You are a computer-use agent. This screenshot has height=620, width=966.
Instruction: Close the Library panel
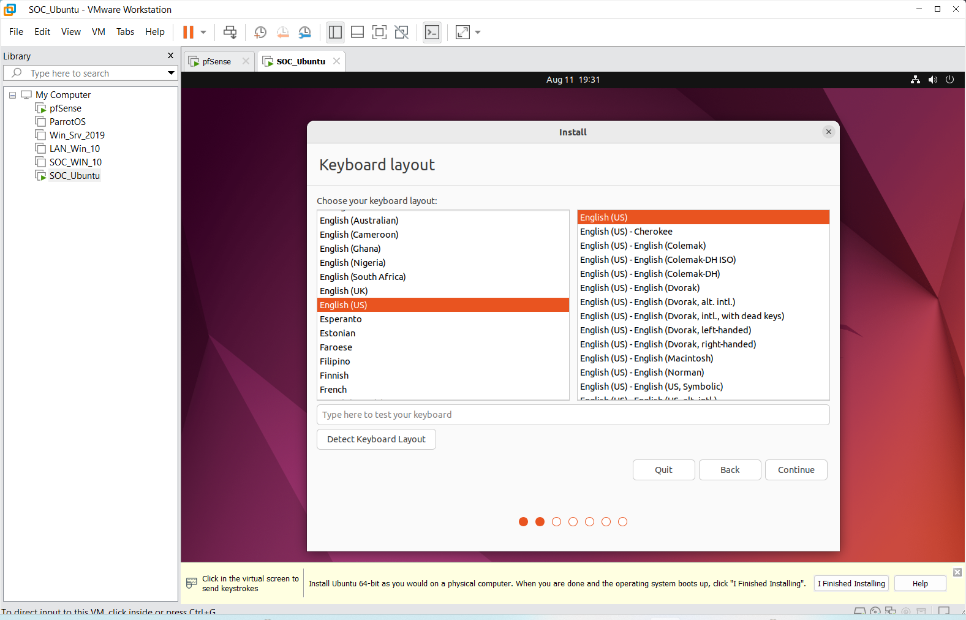point(170,56)
